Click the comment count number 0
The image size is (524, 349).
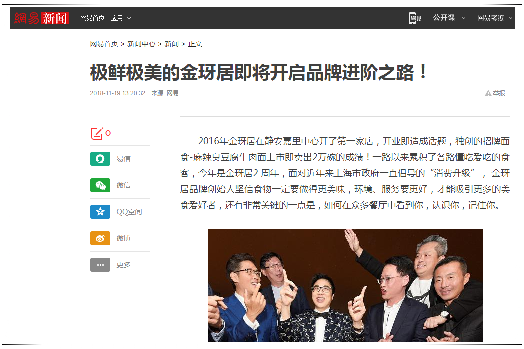[108, 133]
